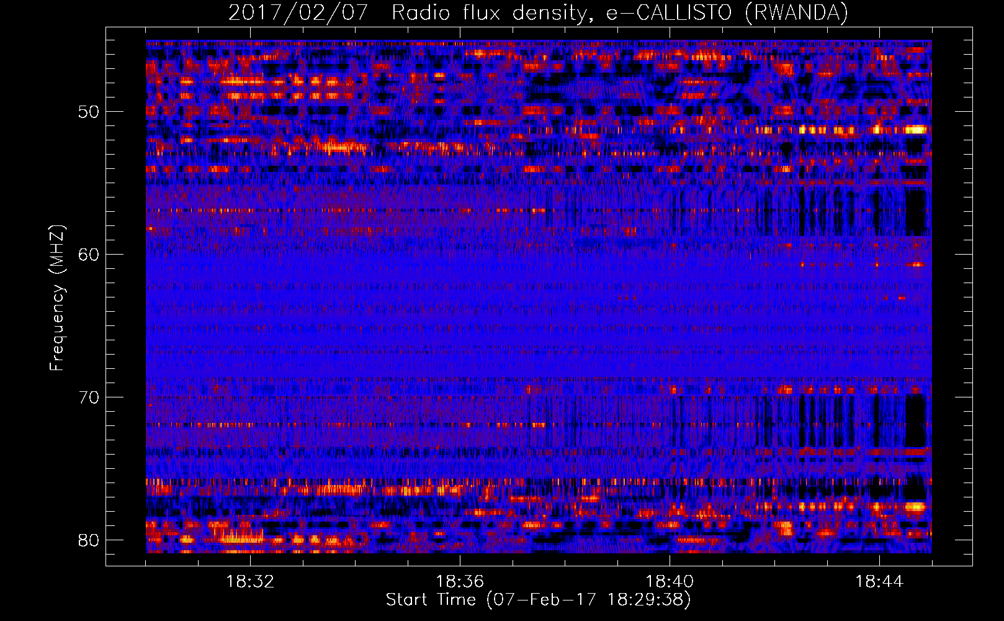
Task: Click the Start Time x-axis label
Action: coord(538,600)
